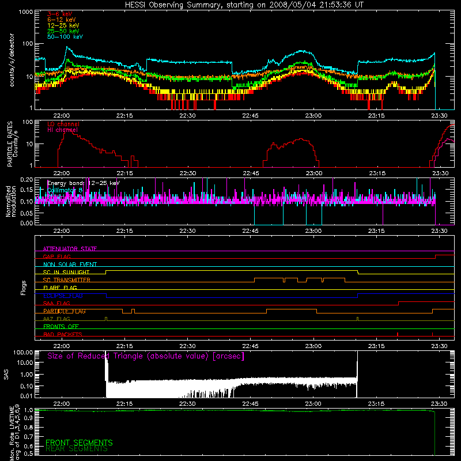Select the 3-6 keV legend label
Viewport: 461px width, 461px height.
tap(60, 14)
